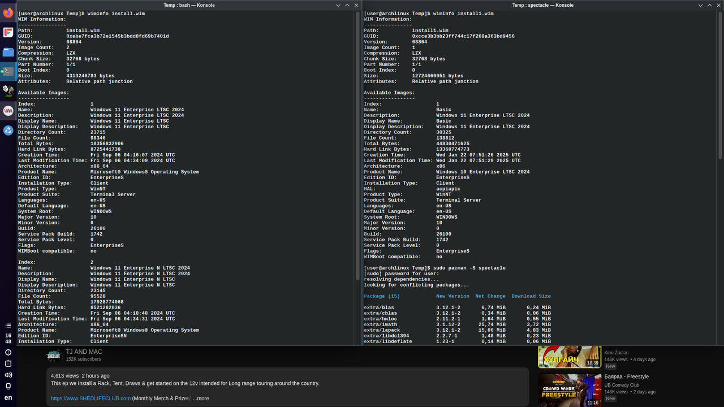Open the Kino Zadlan 18:39 video thumbnail
Screen dimensions: 724x407
[x=570, y=356]
